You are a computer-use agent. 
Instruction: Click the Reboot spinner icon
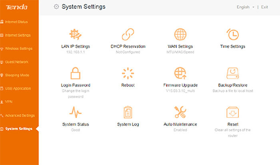(x=128, y=73)
